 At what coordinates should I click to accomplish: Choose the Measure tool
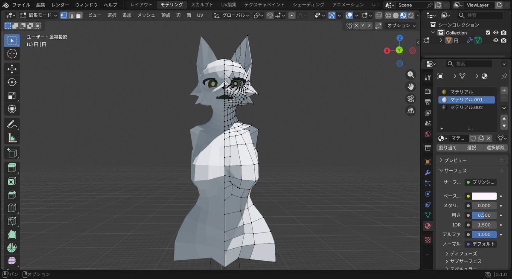[x=12, y=138]
